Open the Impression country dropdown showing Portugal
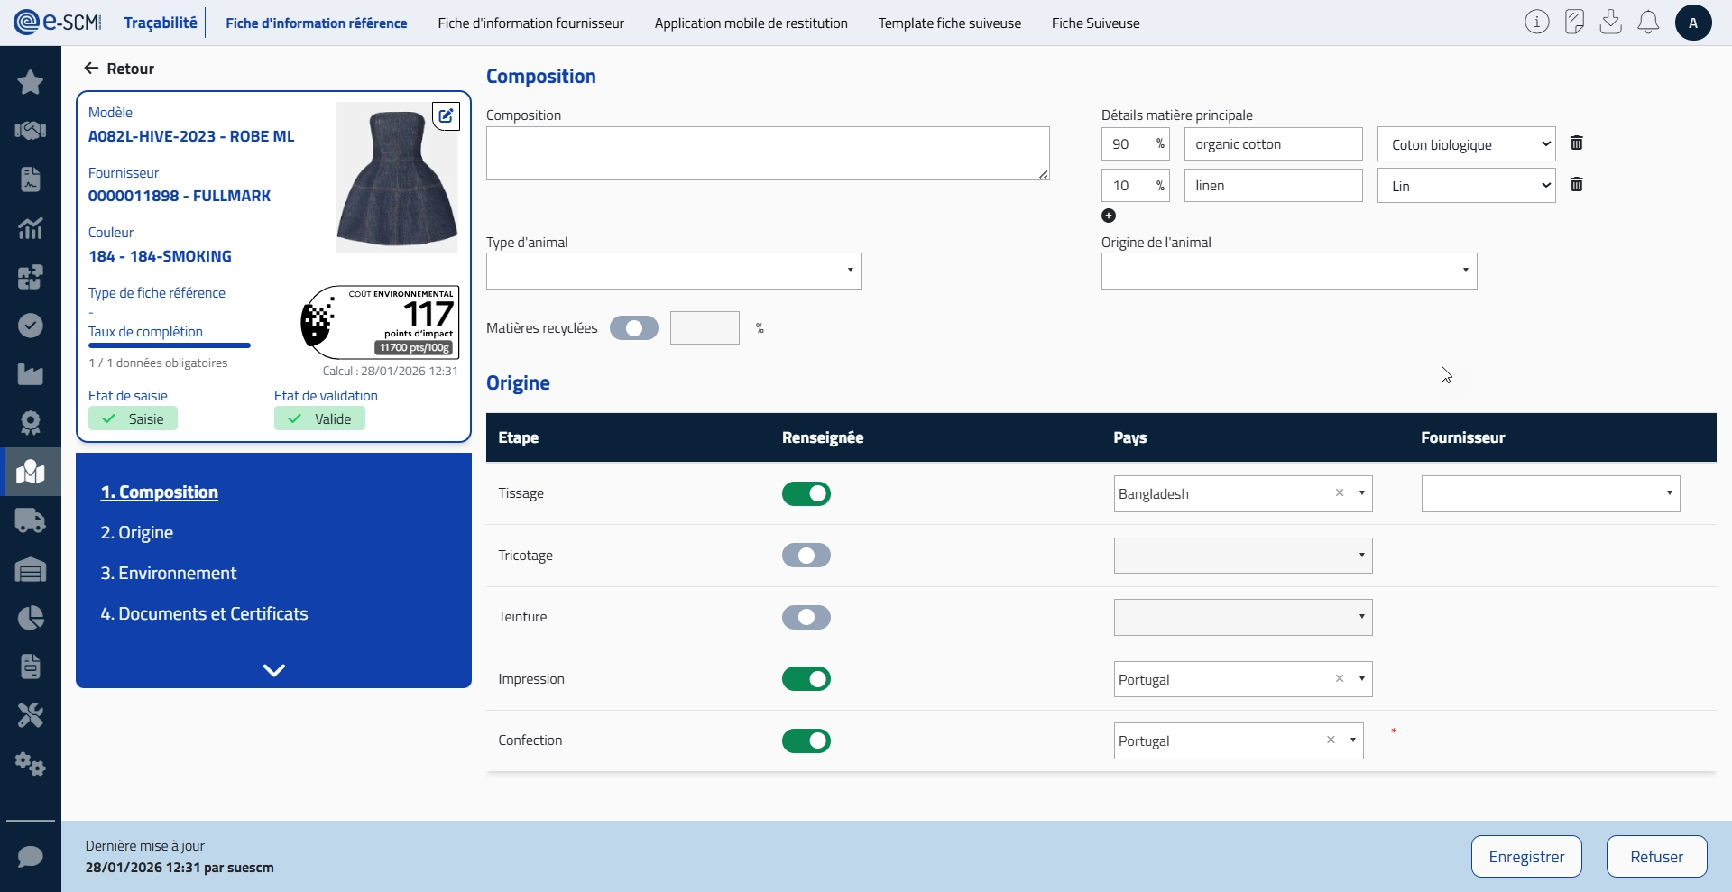Viewport: 1732px width, 892px height. [1243, 679]
